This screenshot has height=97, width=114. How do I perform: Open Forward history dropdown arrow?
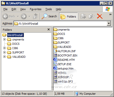(x=30, y=16)
